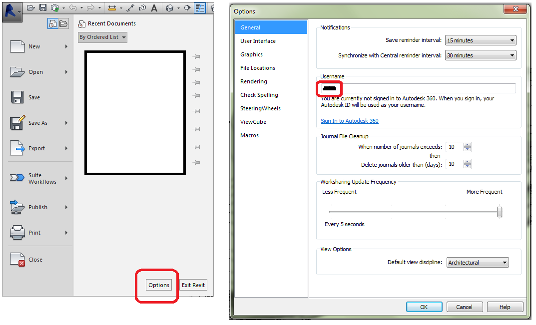Show Recent Documents list icon
Screen dimensions: 536x325
point(52,23)
